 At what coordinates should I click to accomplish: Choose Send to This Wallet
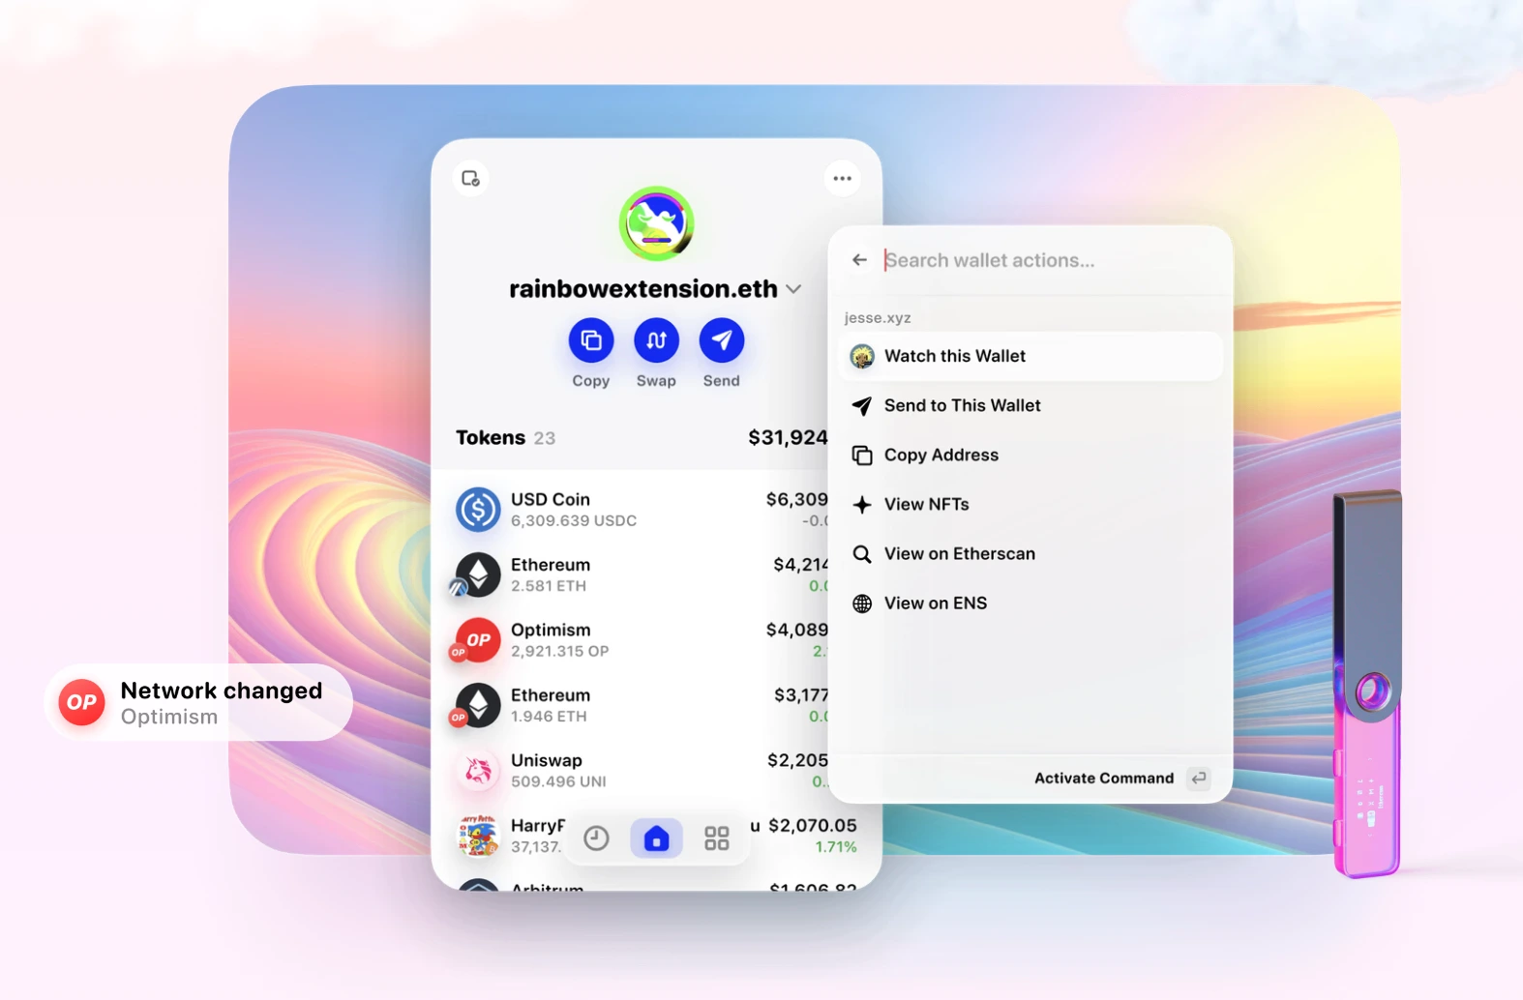[x=1030, y=405]
